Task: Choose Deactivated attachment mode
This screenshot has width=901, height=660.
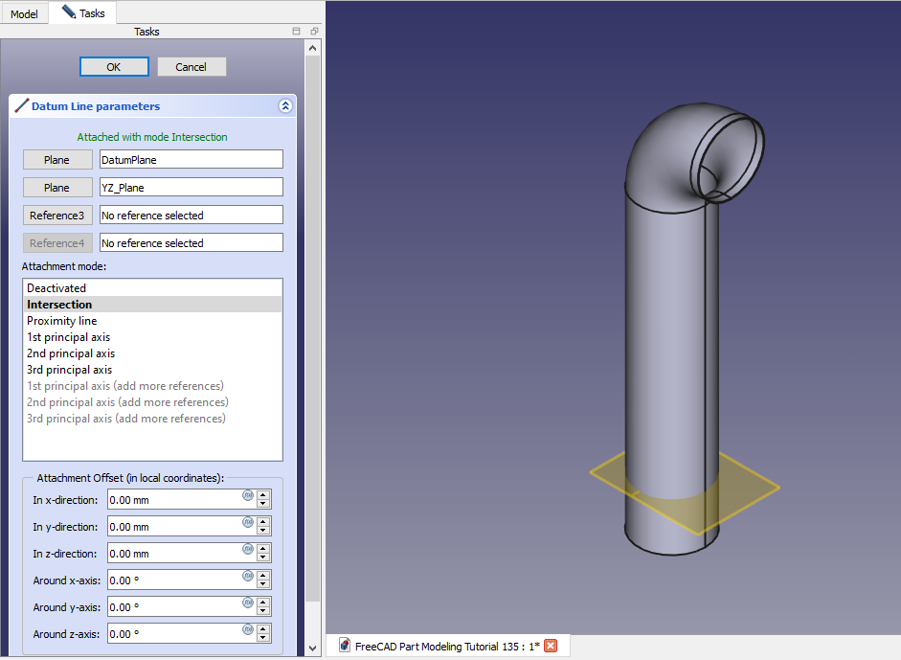Action: tap(56, 288)
